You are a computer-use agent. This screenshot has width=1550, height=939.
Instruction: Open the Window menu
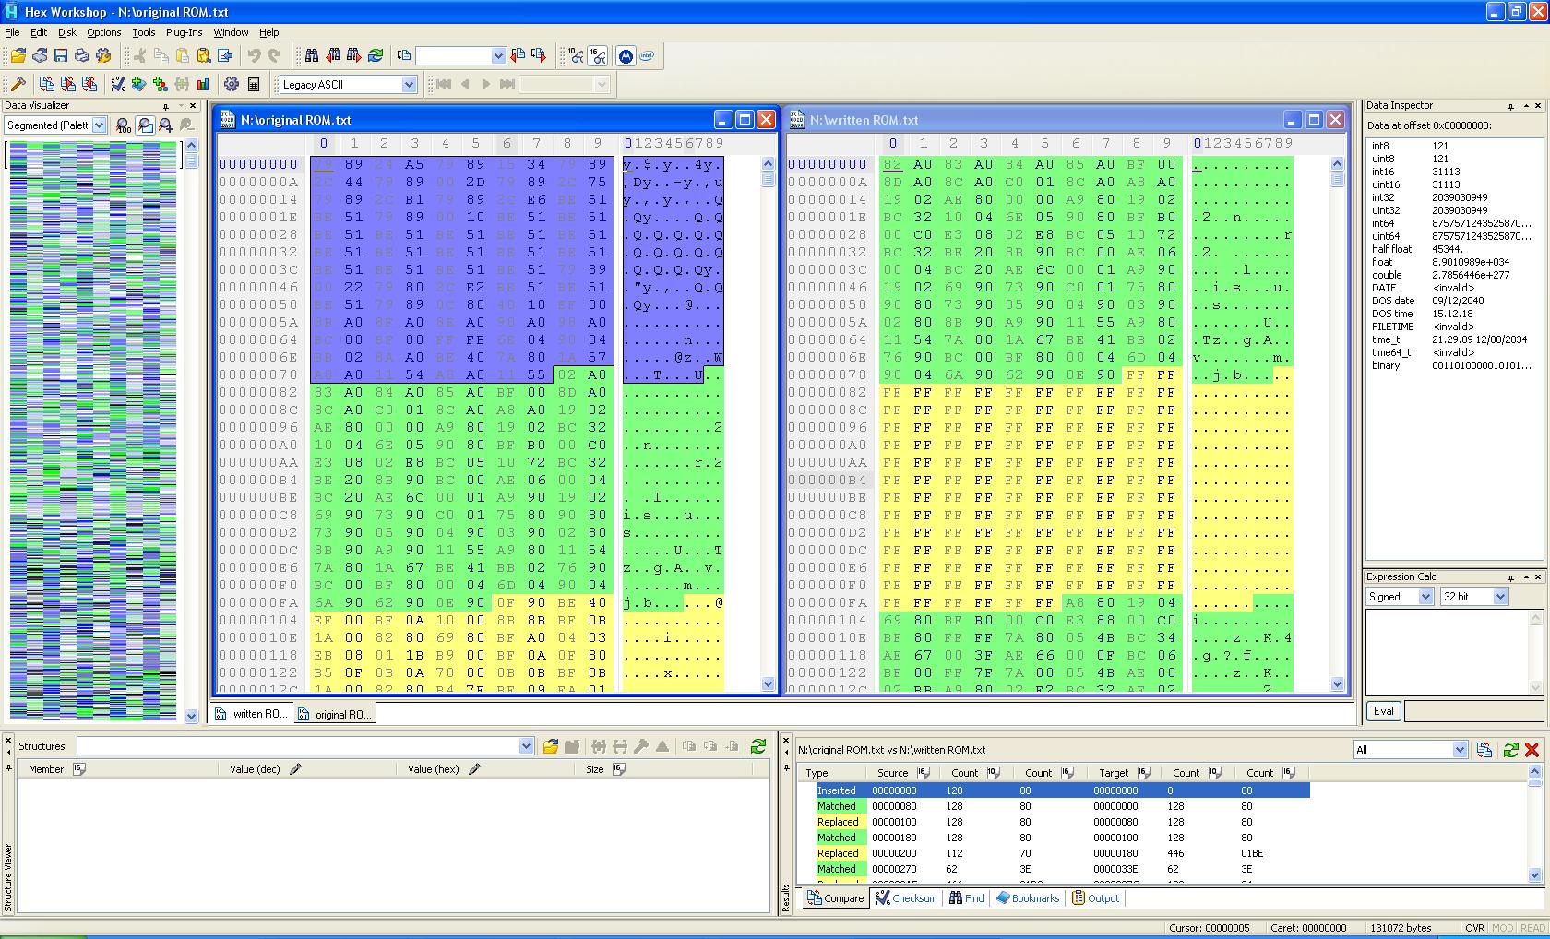coord(231,32)
